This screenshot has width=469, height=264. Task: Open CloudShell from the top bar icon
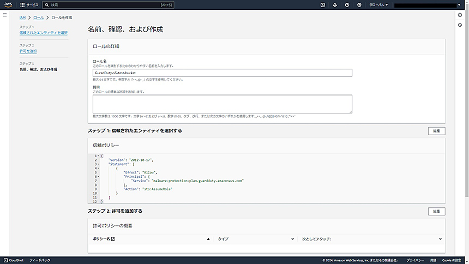click(322, 5)
